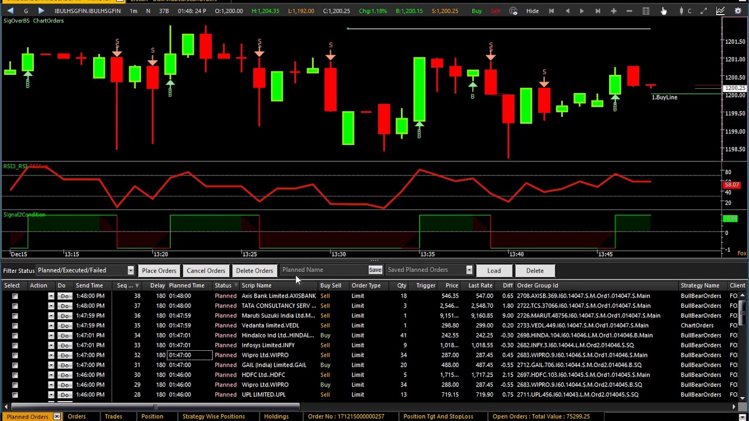Open Action dropdown for Infosys row
Image resolution: width=749 pixels, height=421 pixels.
[x=51, y=346]
